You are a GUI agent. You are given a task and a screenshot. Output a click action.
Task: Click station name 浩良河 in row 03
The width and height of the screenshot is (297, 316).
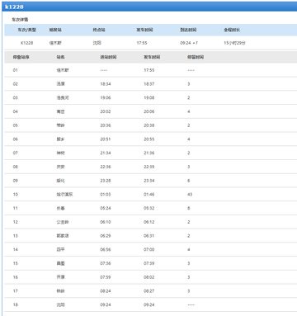[63, 97]
